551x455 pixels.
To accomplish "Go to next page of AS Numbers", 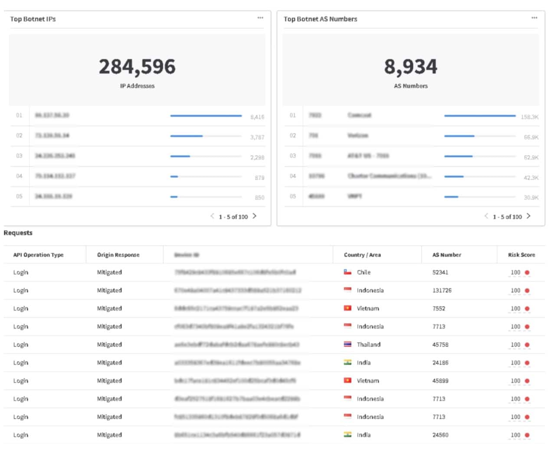I will pos(528,216).
